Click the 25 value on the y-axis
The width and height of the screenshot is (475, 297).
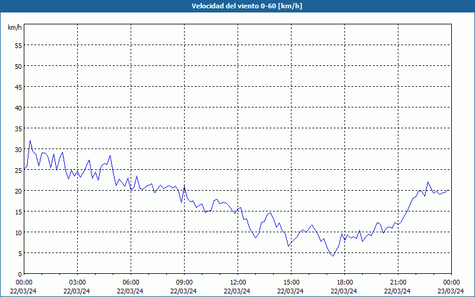tap(18, 170)
